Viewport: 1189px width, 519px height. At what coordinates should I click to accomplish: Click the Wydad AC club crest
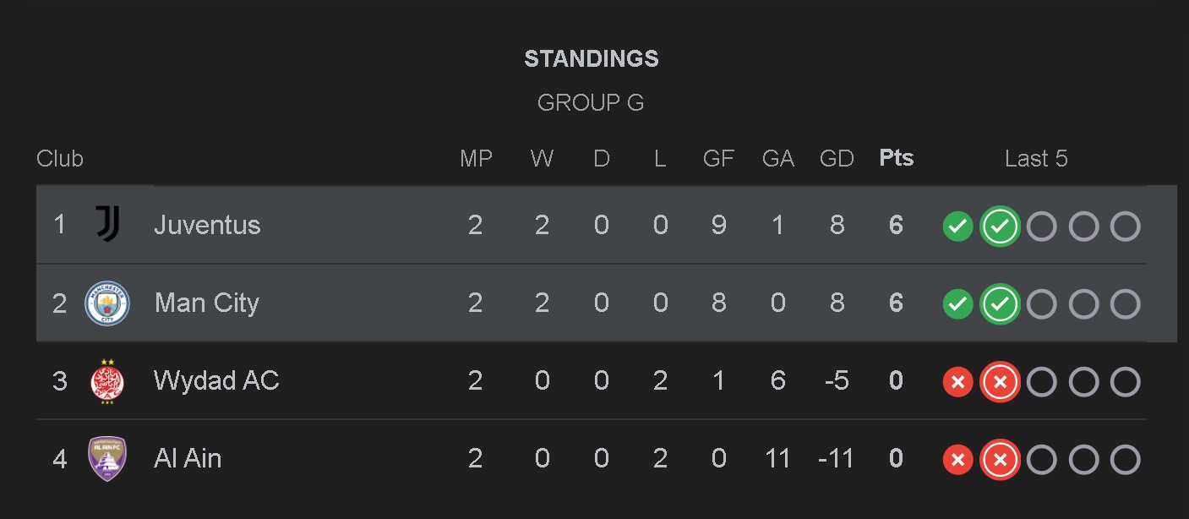(107, 381)
